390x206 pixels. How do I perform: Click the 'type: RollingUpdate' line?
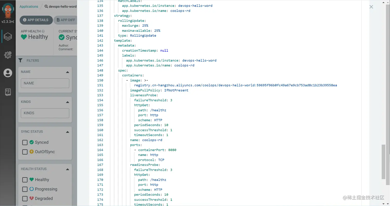click(137, 35)
